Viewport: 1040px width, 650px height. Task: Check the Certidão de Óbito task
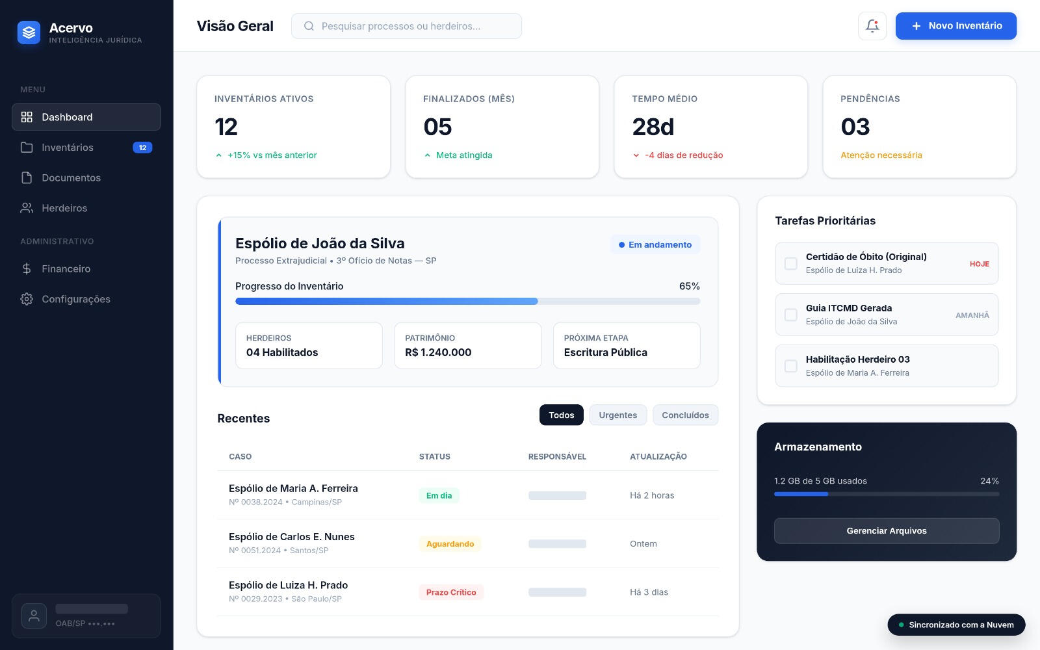click(790, 263)
